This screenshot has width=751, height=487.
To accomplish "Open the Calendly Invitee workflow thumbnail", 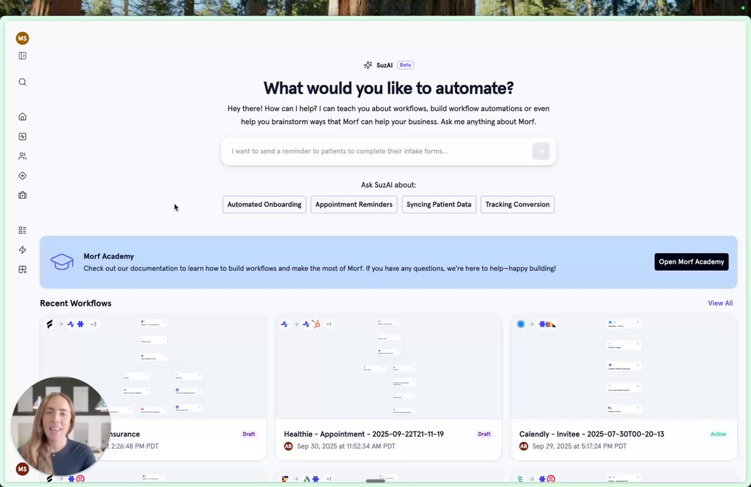I will coord(624,367).
